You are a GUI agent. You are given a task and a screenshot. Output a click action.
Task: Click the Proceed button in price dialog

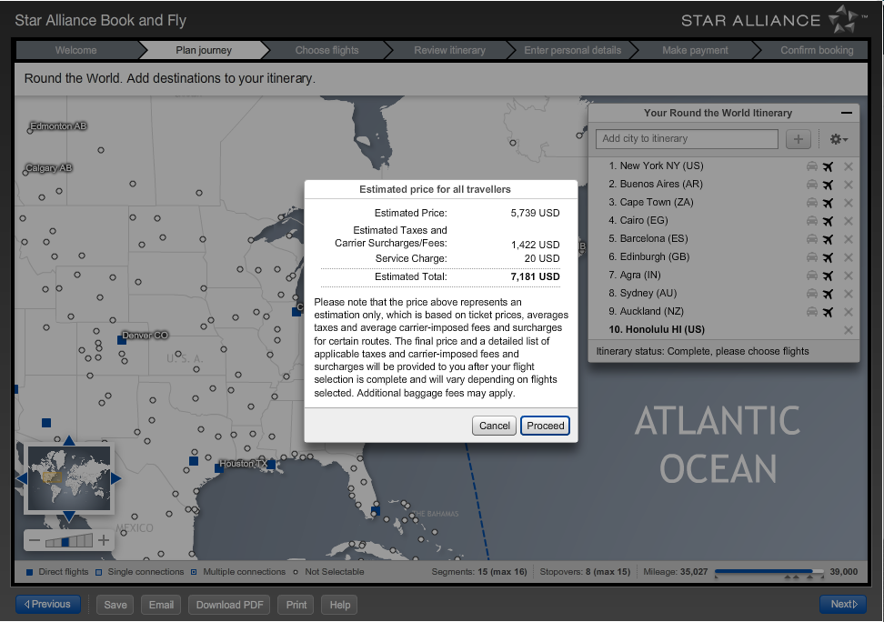click(545, 426)
